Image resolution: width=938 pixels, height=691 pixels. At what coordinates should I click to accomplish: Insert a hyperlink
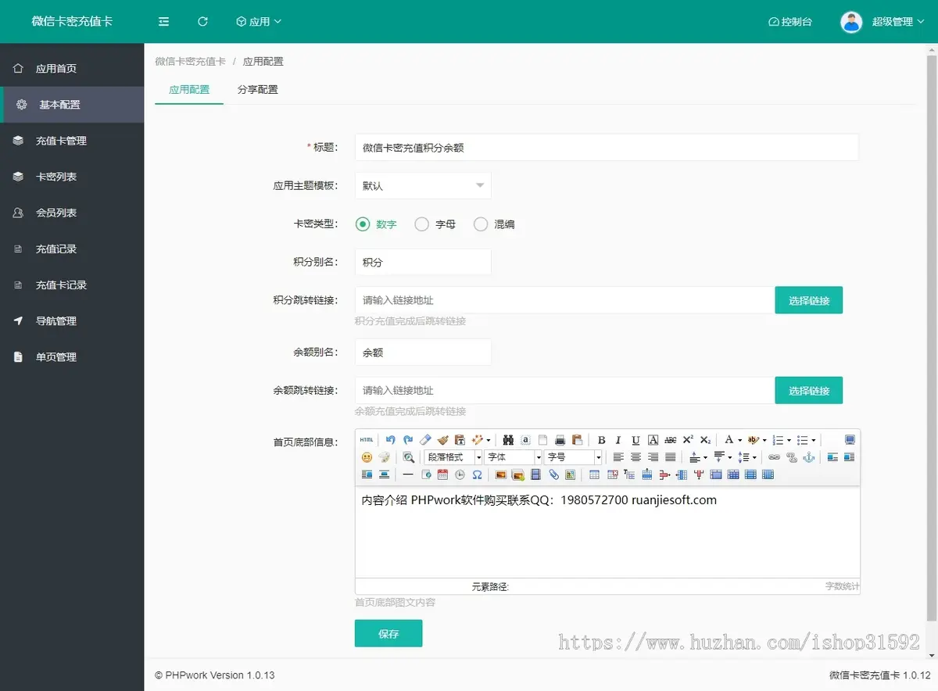[x=774, y=457]
